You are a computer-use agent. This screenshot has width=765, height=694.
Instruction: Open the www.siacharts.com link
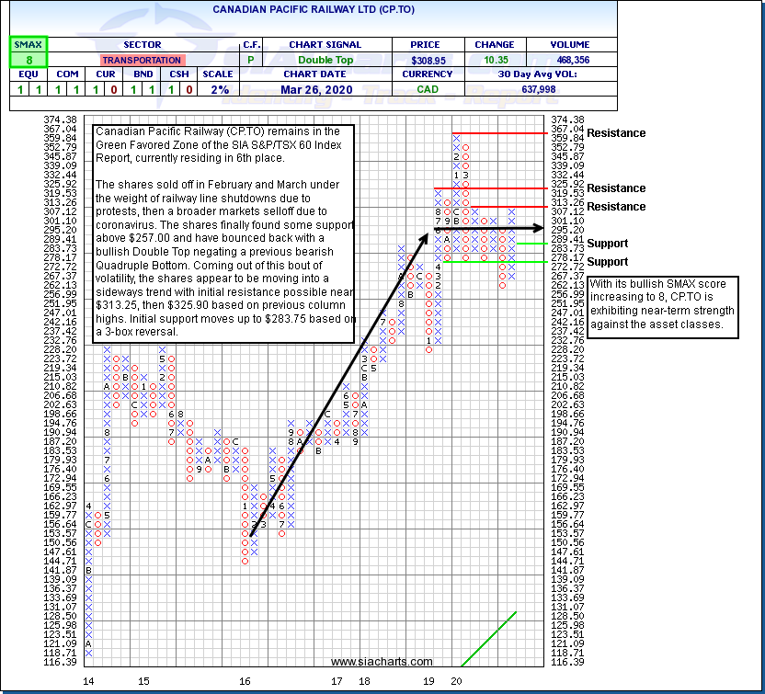[382, 662]
